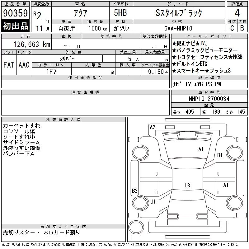Select the overall grade score 4
249x249 pixels.
(x=237, y=13)
